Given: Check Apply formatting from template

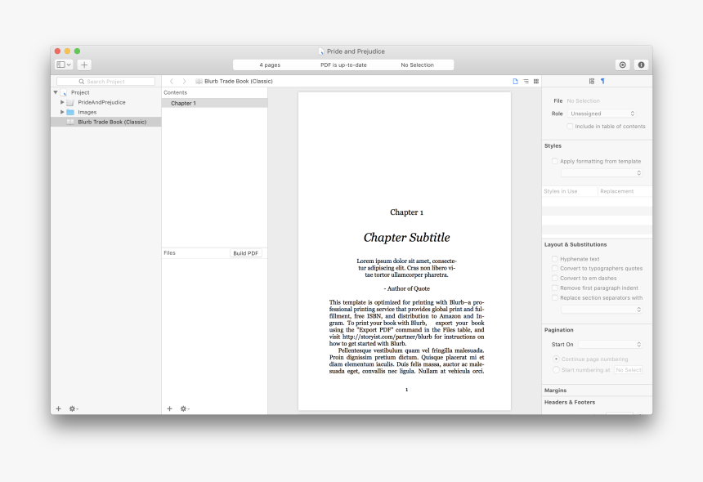Looking at the screenshot, I should [555, 162].
